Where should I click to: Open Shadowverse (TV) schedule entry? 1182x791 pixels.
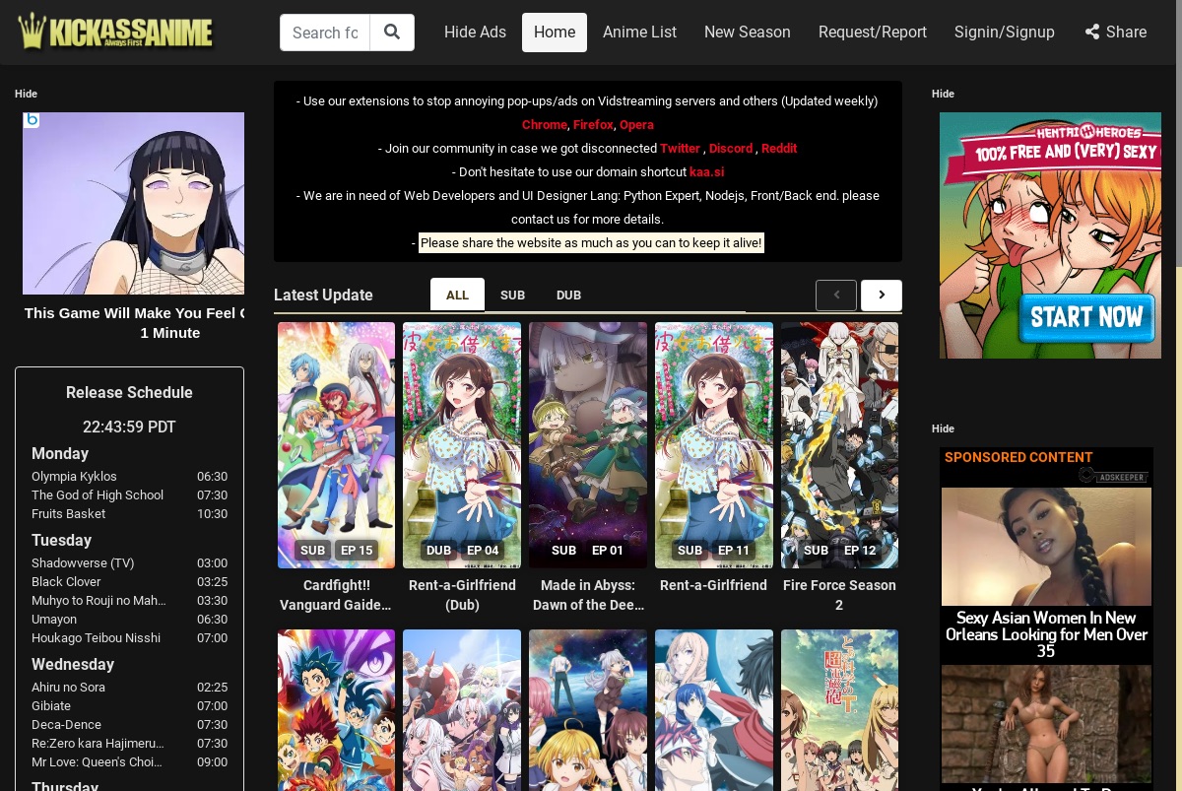coord(83,563)
